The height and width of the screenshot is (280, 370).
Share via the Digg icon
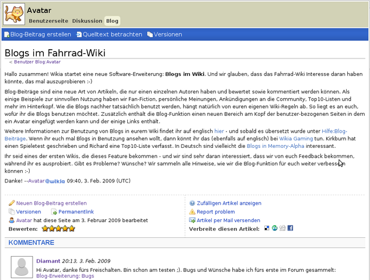[x=282, y=228]
